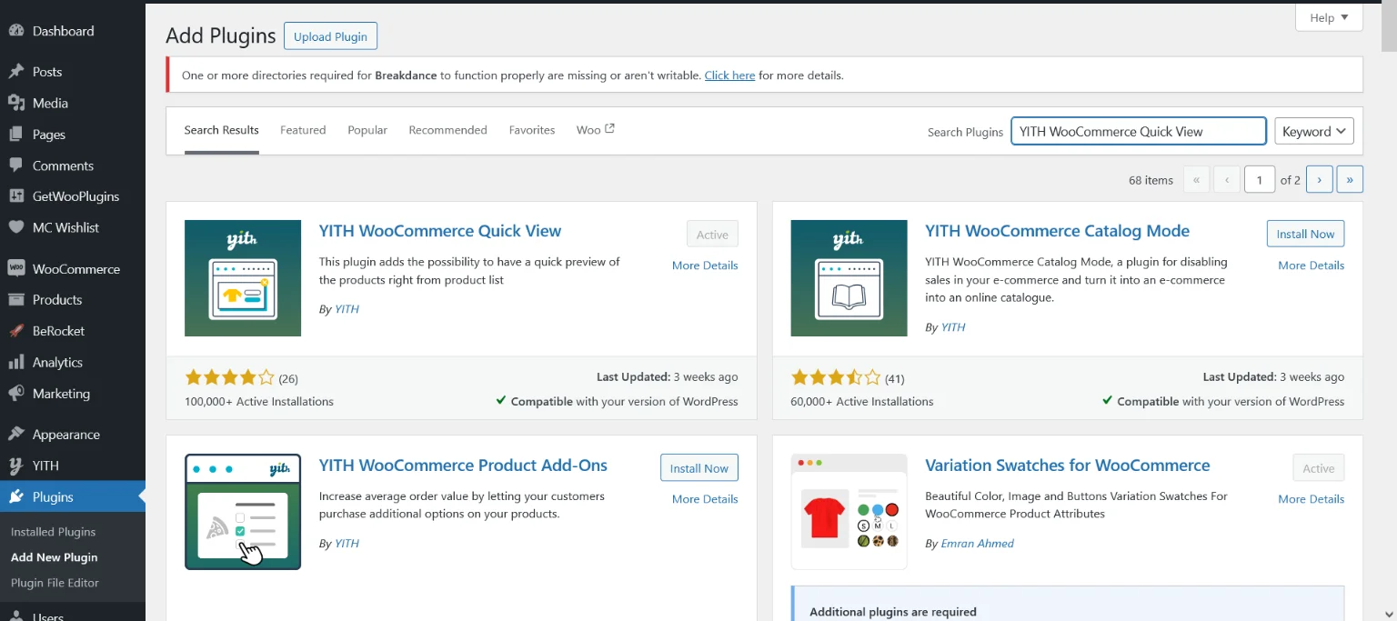The width and height of the screenshot is (1397, 621).
Task: Click the '68 items' count text
Action: coord(1151,180)
